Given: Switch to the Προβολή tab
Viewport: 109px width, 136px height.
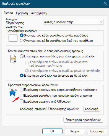Looking at the screenshot, I should pos(22,13).
